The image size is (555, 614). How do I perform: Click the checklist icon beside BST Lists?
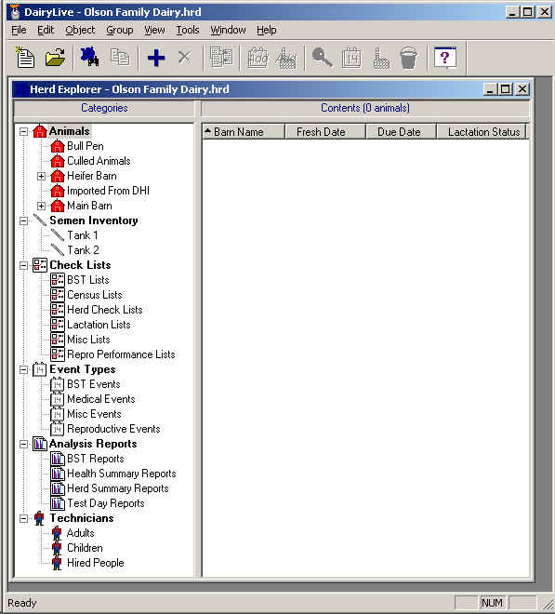point(58,280)
